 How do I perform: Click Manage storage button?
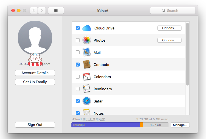click(x=180, y=125)
